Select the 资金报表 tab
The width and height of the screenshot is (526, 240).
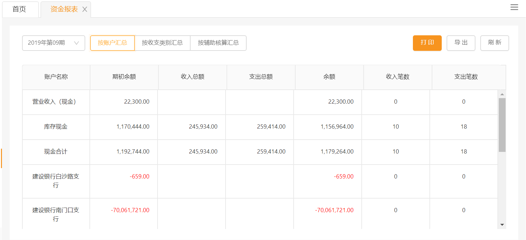coord(64,9)
